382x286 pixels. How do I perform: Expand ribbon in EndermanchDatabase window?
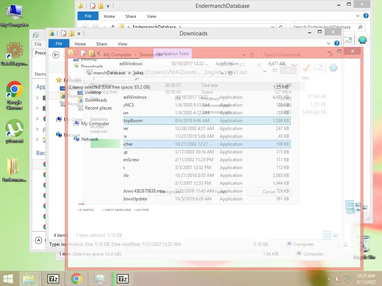click(x=358, y=16)
